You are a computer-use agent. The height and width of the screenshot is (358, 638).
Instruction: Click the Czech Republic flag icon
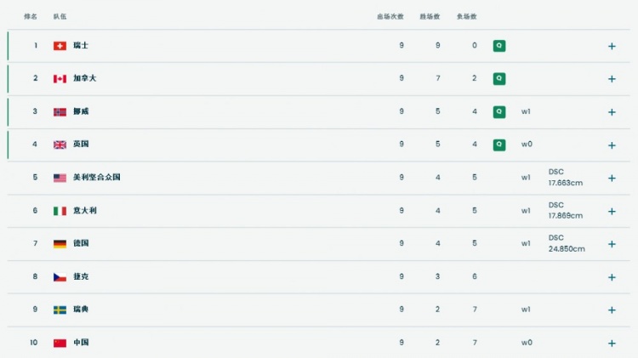pos(60,277)
